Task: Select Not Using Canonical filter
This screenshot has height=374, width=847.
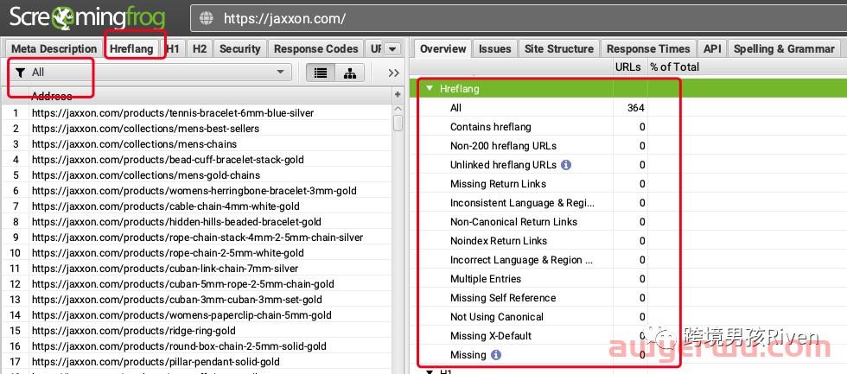Action: click(497, 317)
